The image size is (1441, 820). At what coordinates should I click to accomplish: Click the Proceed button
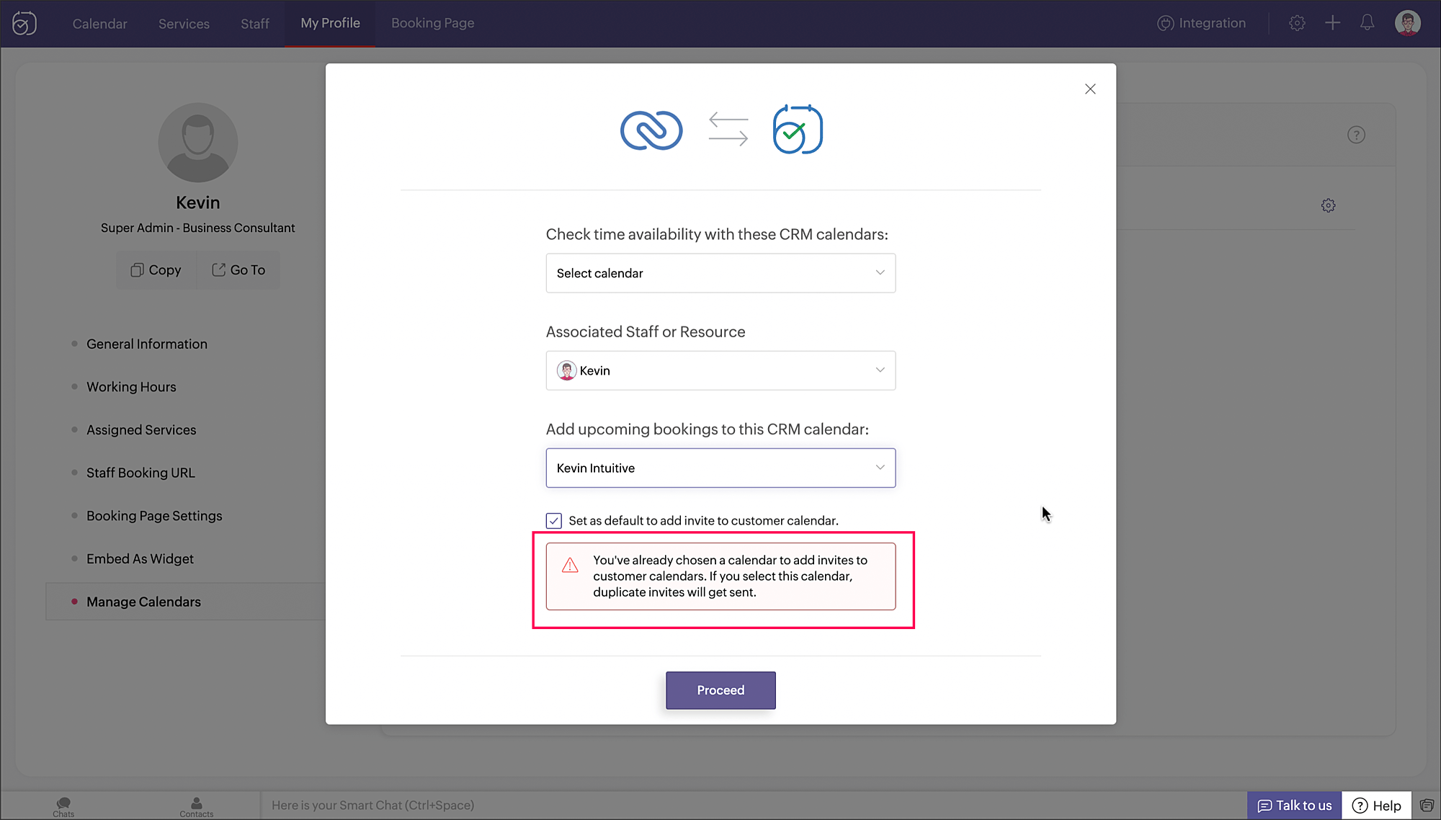point(720,690)
